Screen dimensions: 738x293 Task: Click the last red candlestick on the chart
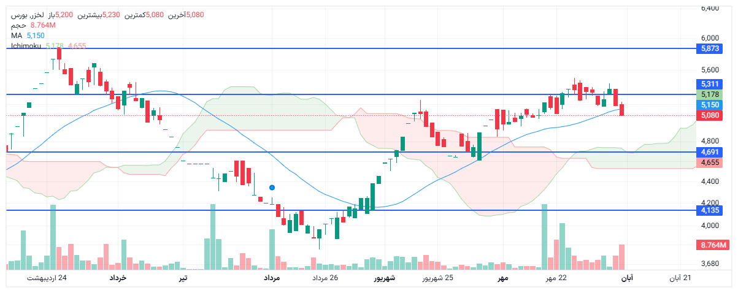coord(622,110)
